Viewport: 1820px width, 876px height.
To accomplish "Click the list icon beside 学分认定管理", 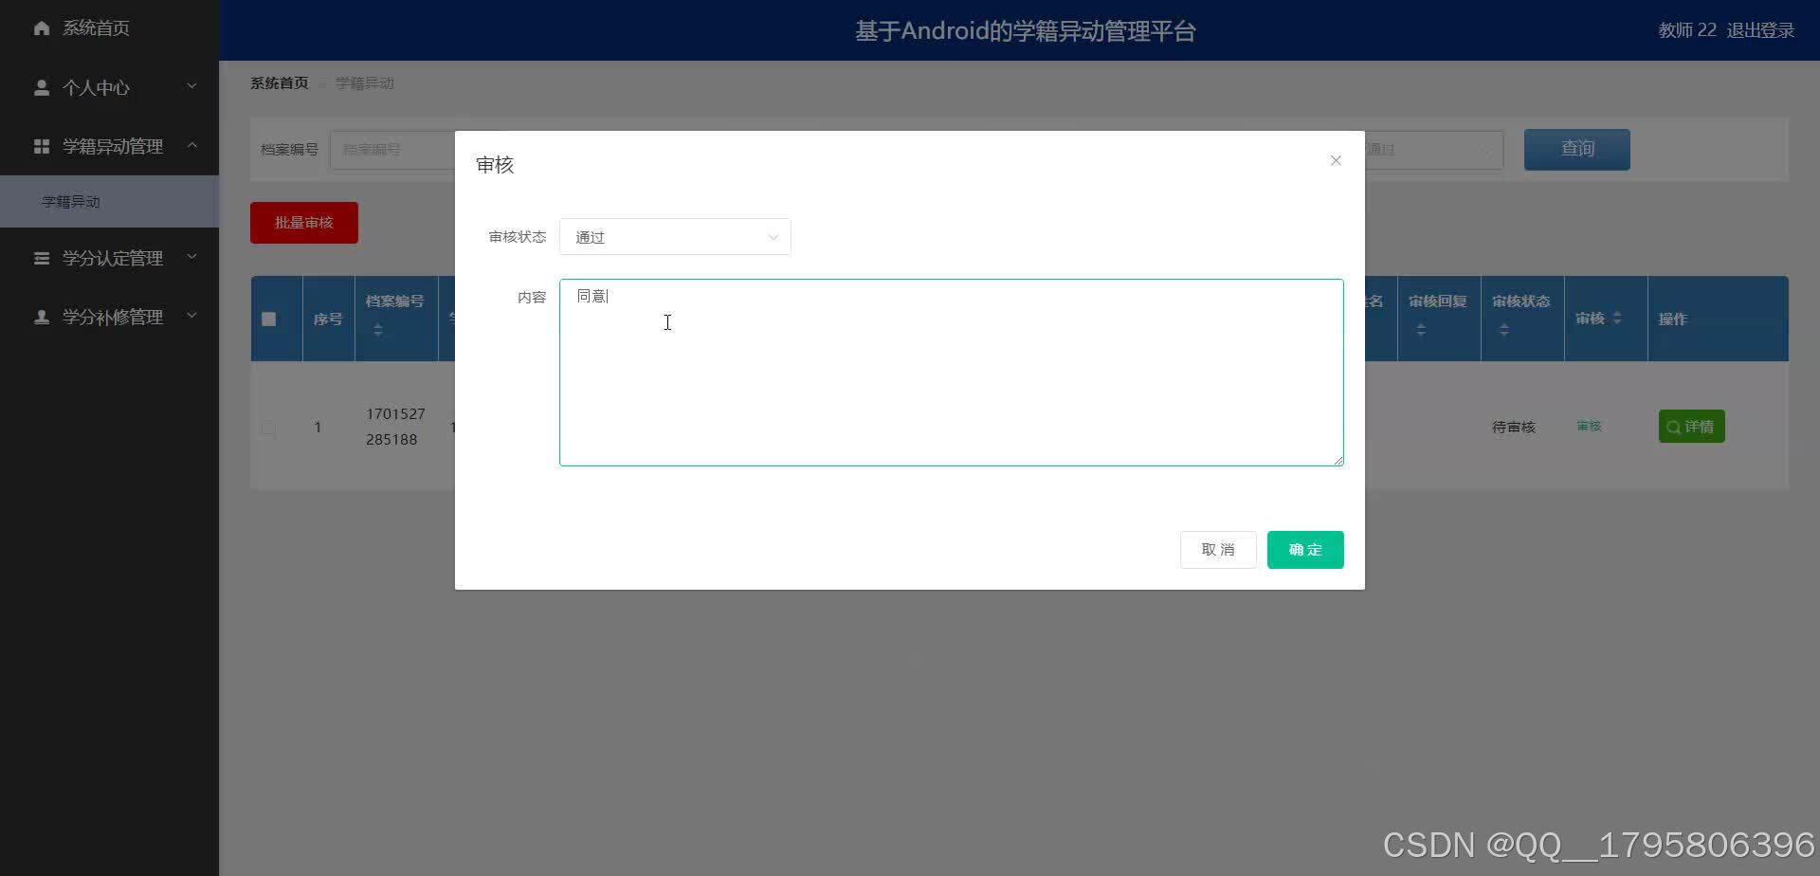I will pos(42,258).
